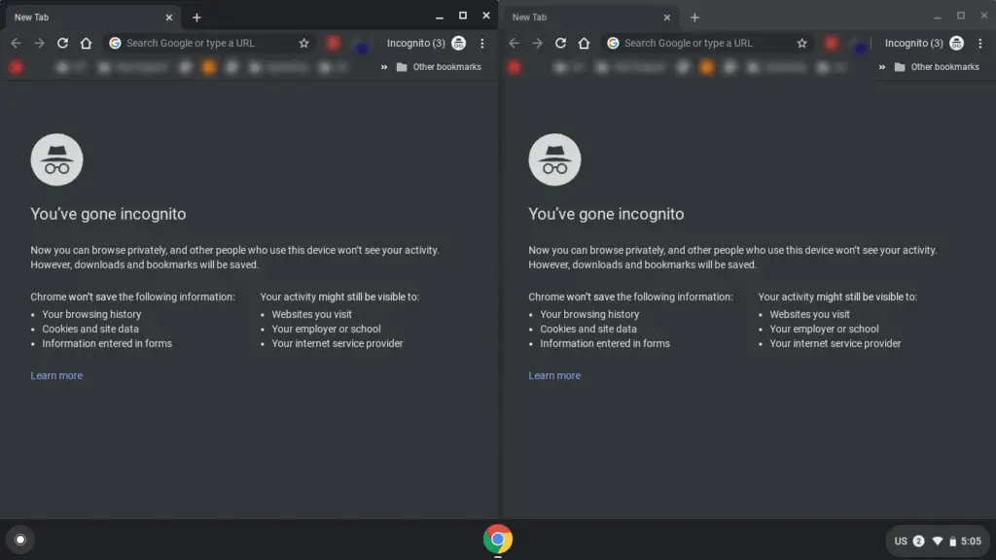Viewport: 996px width, 560px height.
Task: Open the Incognito (3) profile badge, right window
Action: [x=924, y=43]
